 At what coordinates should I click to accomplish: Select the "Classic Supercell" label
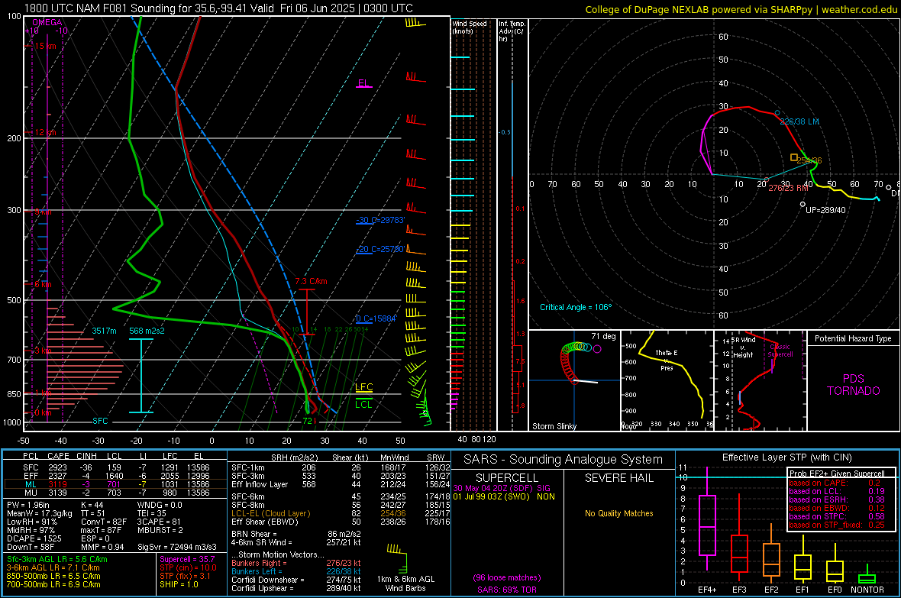coord(780,351)
